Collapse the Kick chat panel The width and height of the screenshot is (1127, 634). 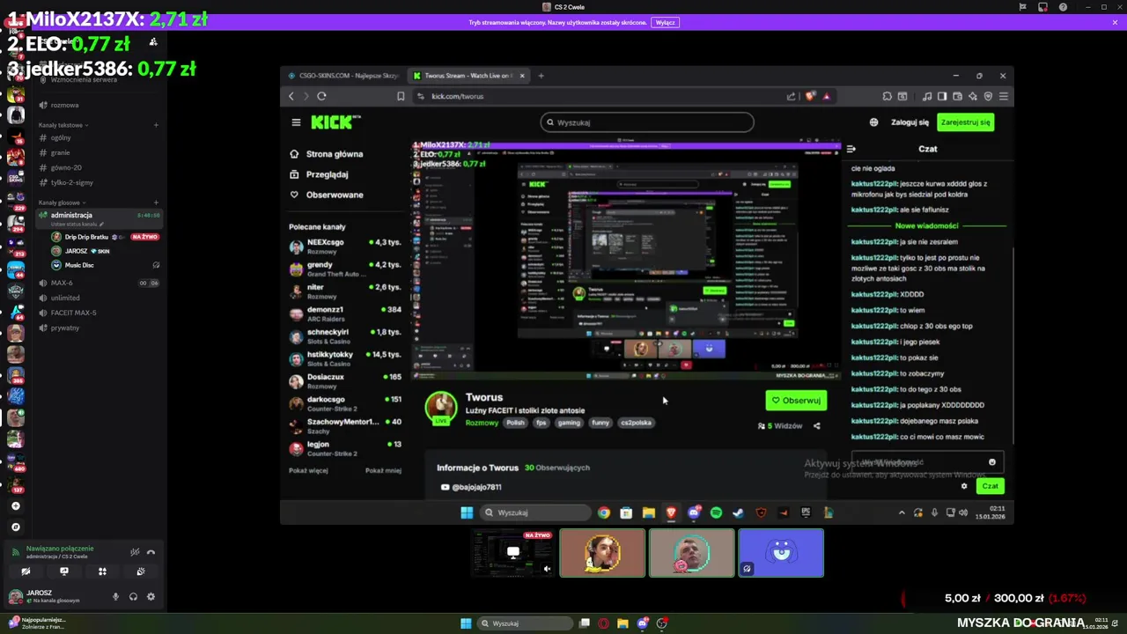click(x=851, y=149)
